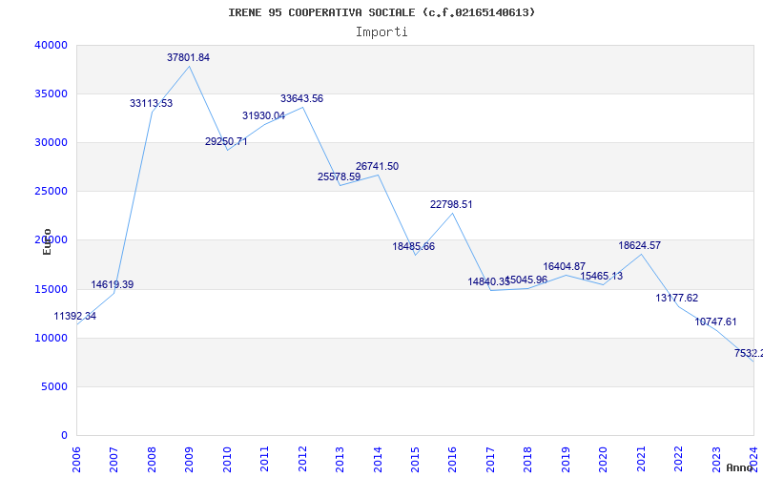Viewport: 763px width, 477px height.
Task: Click the 30000 y-axis value
Action: pos(52,142)
